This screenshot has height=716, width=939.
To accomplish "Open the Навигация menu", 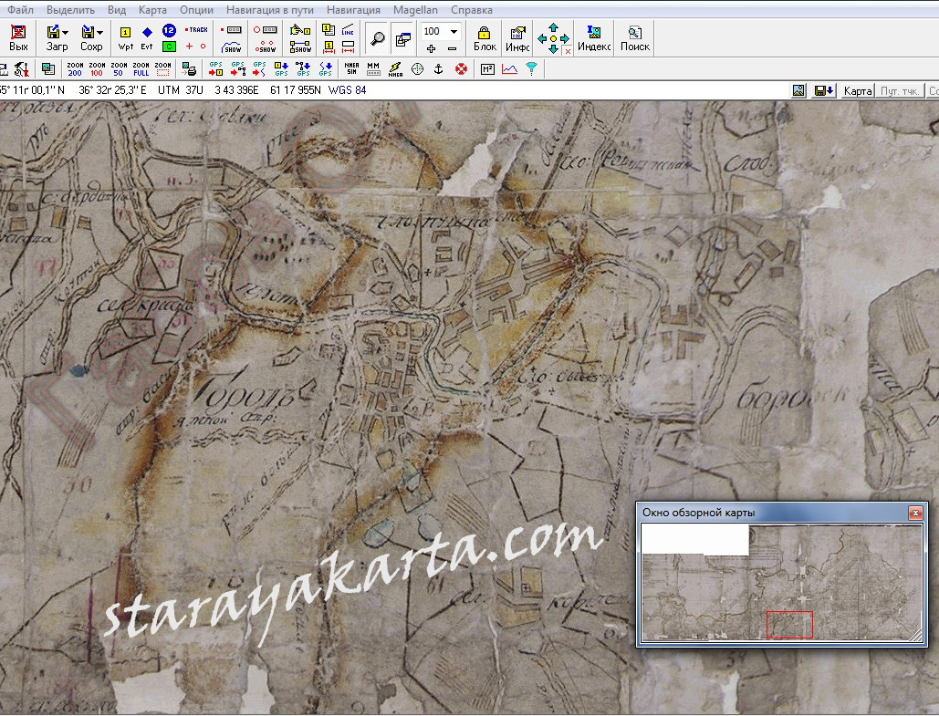I will pyautogui.click(x=353, y=10).
